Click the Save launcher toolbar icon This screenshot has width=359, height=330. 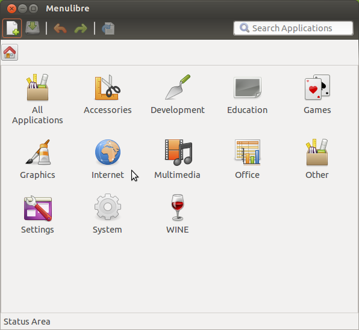coord(33,28)
